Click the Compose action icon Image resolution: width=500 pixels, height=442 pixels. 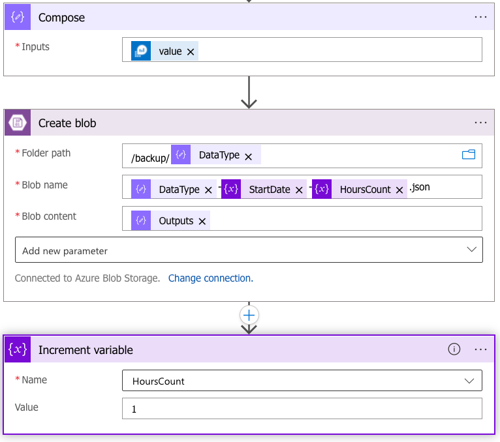click(18, 18)
